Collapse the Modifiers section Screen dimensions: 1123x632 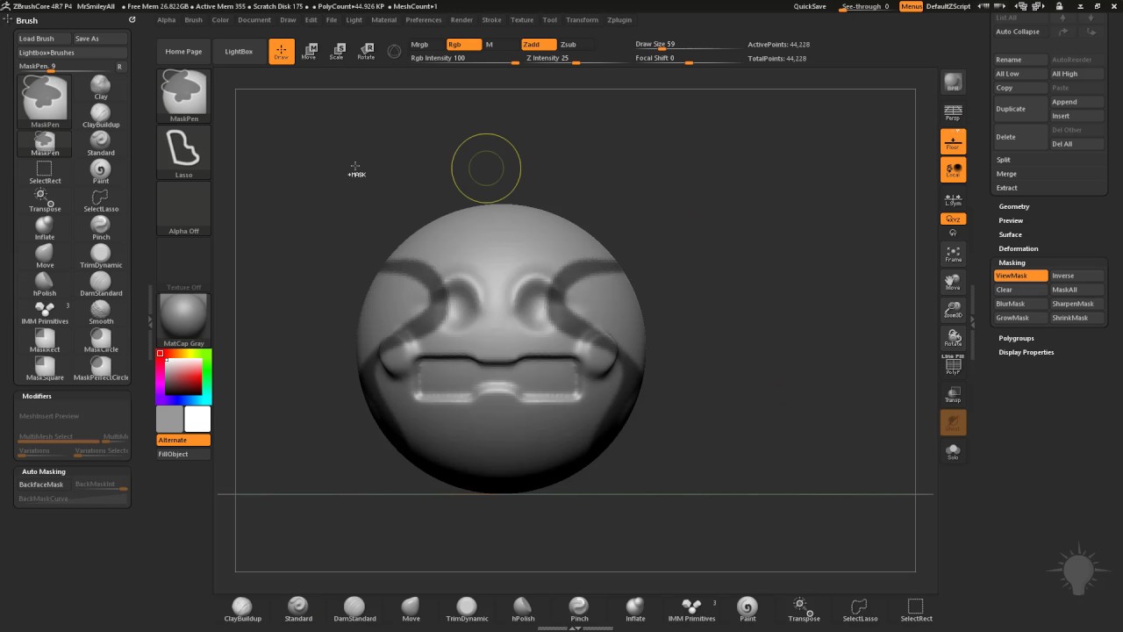pos(37,396)
